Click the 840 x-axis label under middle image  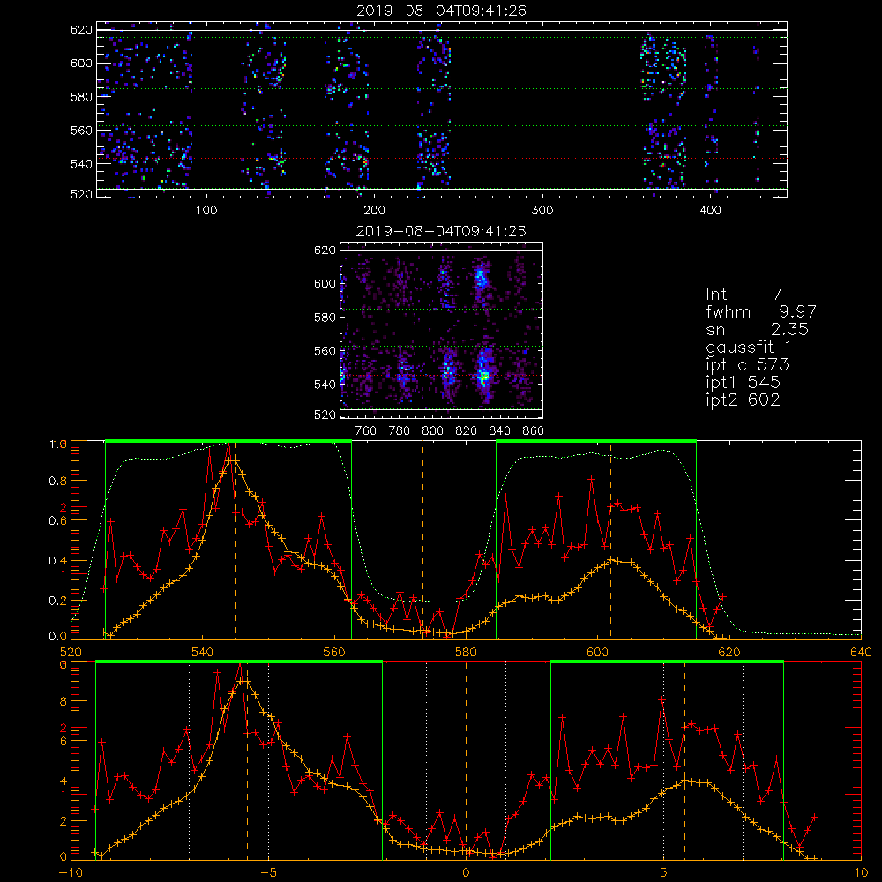click(499, 431)
